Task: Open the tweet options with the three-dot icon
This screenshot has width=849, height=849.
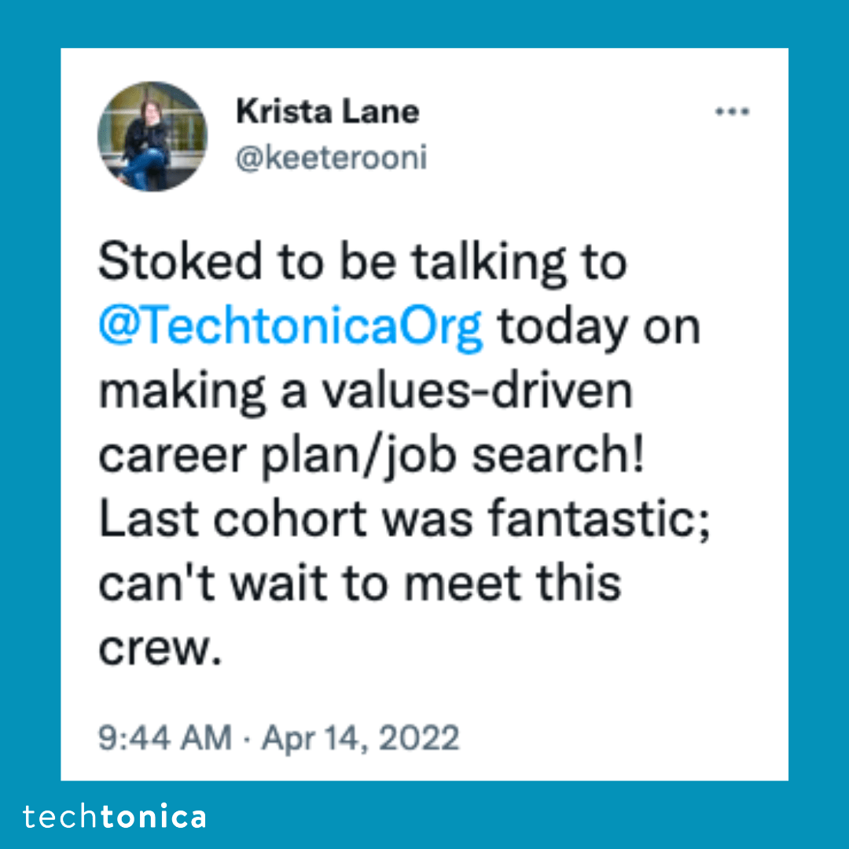Action: click(x=733, y=111)
